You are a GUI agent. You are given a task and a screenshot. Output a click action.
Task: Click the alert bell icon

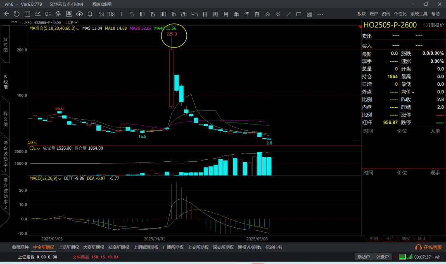90,14
